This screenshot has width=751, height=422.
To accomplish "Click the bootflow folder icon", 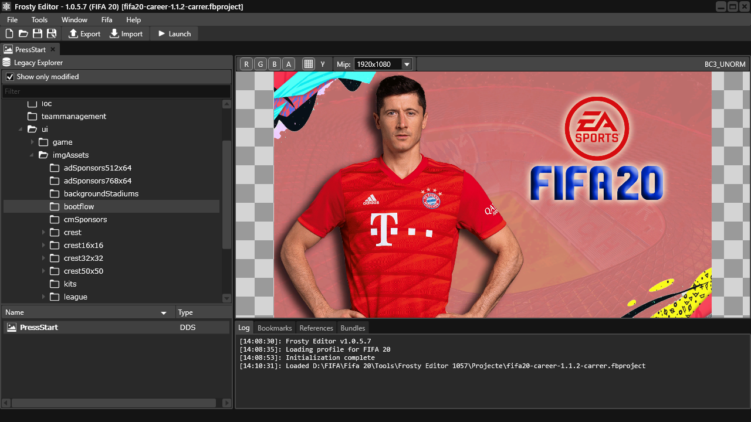I will click(55, 206).
